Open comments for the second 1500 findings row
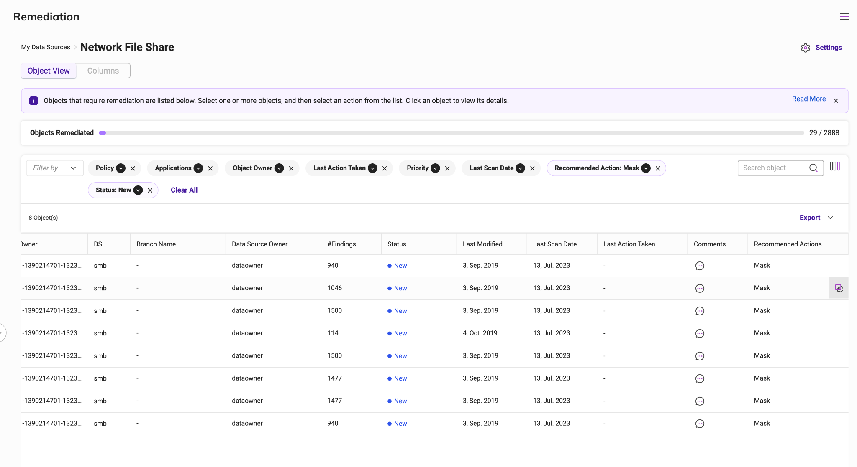 tap(700, 356)
